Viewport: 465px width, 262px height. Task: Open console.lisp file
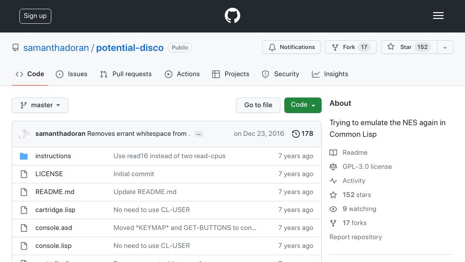click(x=53, y=246)
